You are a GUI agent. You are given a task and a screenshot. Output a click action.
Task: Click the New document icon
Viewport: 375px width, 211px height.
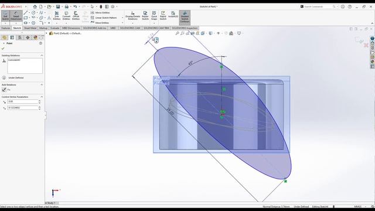tap(41, 6)
